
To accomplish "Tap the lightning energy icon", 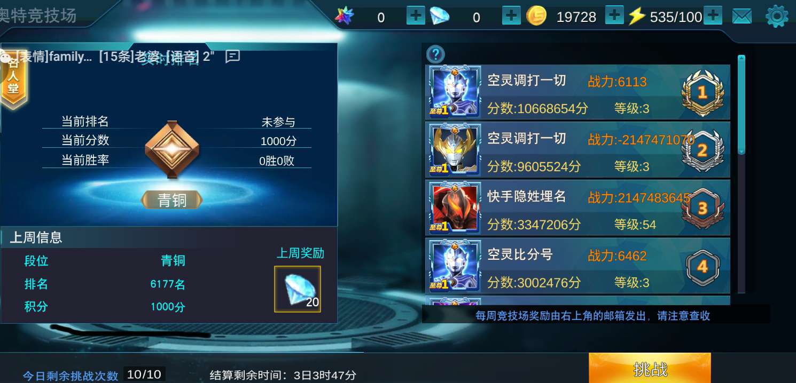I will pos(636,17).
